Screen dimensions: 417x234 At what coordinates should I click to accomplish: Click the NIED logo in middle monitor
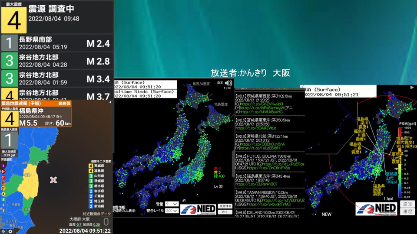point(199,209)
